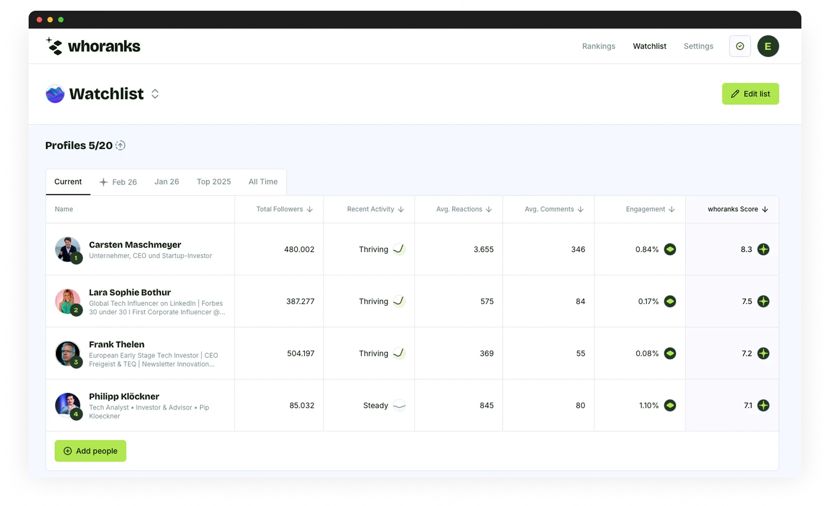Click follower count 85.032
830x506 pixels.
pos(302,406)
